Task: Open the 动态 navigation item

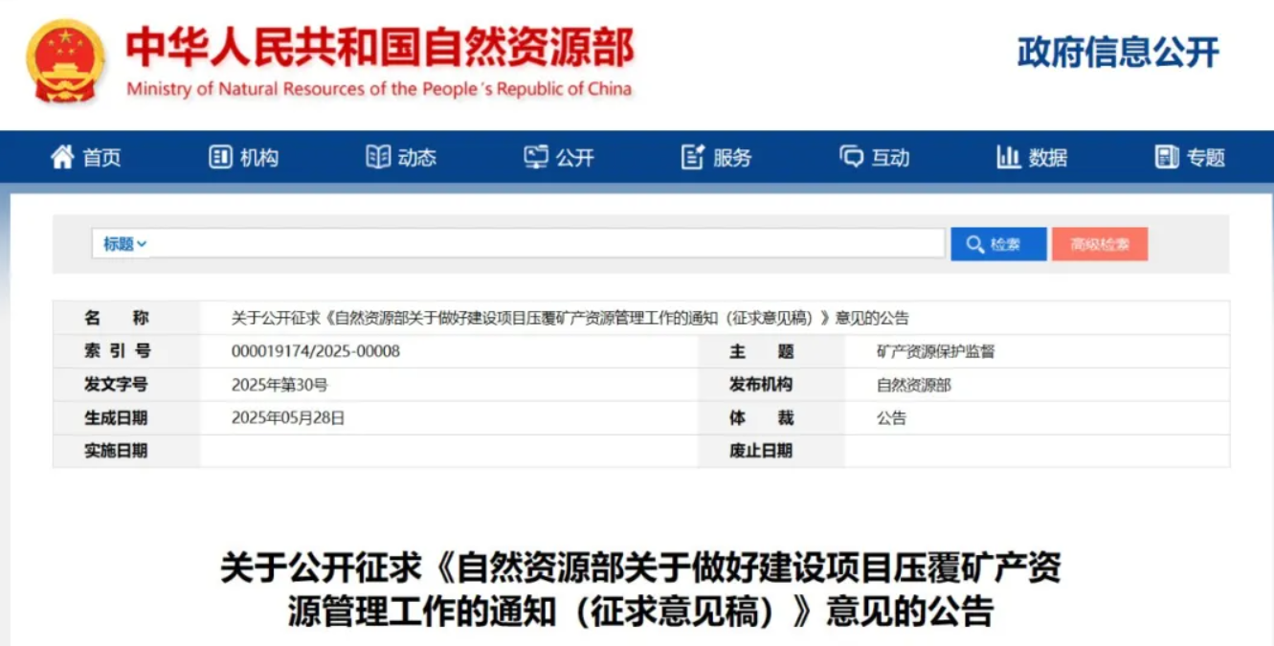Action: coord(401,157)
